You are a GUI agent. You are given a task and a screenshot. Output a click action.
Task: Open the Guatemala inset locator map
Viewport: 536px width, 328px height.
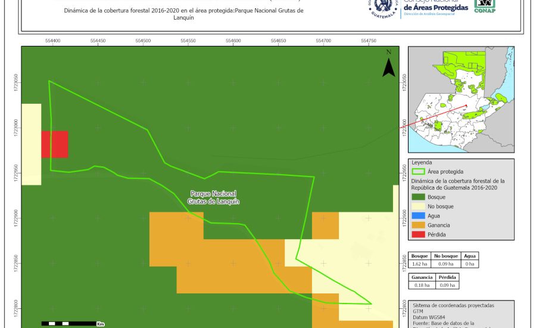460,100
